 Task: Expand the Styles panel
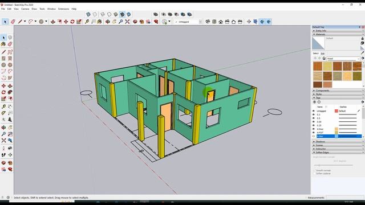click(x=338, y=94)
